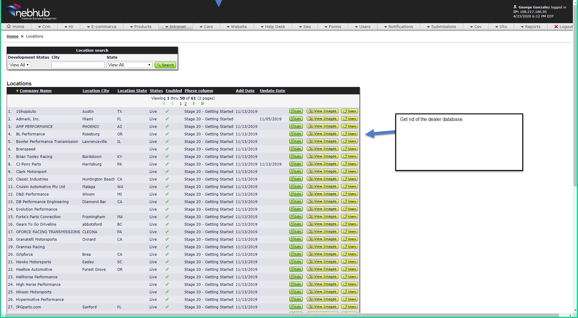Open the Help Desk menu
The width and height of the screenshot is (578, 318).
(273, 27)
